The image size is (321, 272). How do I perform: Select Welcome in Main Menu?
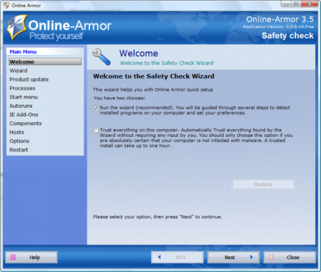click(x=45, y=61)
